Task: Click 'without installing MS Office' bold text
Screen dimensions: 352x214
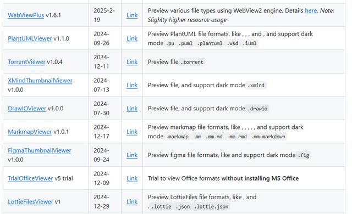Action: point(260,178)
